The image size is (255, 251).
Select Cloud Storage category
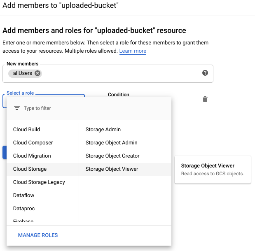[x=30, y=169]
